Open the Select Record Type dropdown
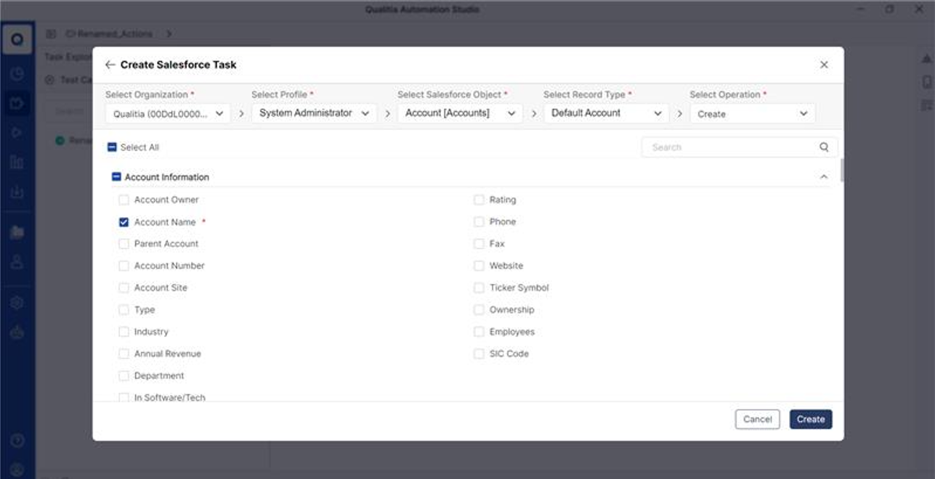The height and width of the screenshot is (479, 935). click(606, 114)
